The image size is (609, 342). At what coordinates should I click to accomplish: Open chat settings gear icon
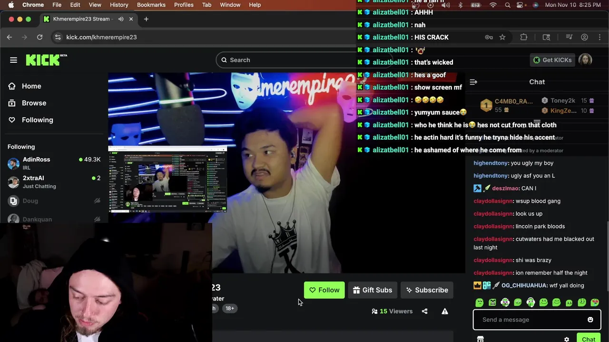click(567, 339)
